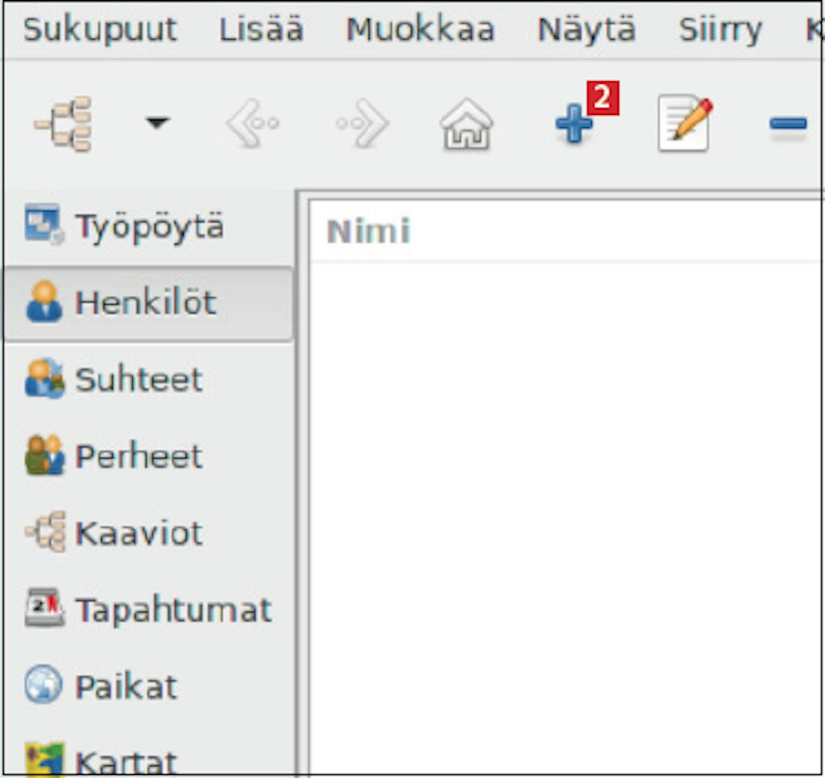Open the Suhteet view
Viewport: 825px width, 778px height.
[139, 379]
